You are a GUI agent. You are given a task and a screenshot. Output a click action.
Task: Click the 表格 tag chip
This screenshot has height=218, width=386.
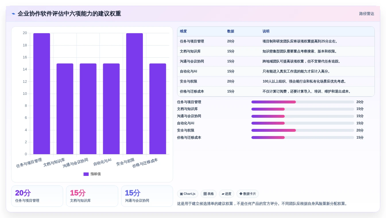coord(209,194)
